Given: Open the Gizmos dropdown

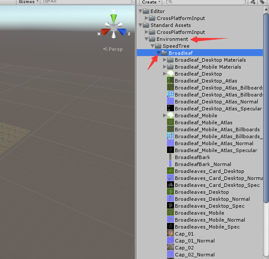Looking at the screenshot, I should coord(28,2).
